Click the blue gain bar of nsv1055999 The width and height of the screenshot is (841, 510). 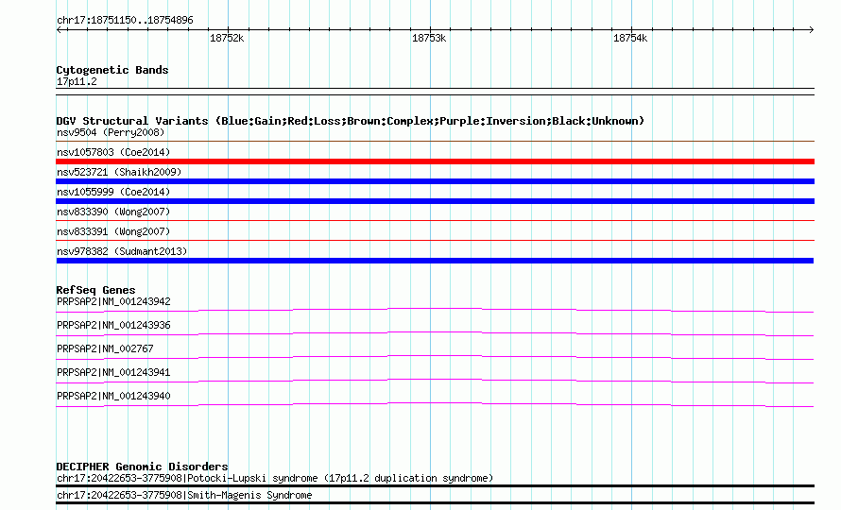pos(435,201)
